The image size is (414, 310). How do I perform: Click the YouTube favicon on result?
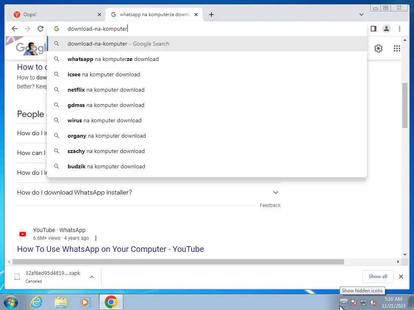click(x=23, y=234)
